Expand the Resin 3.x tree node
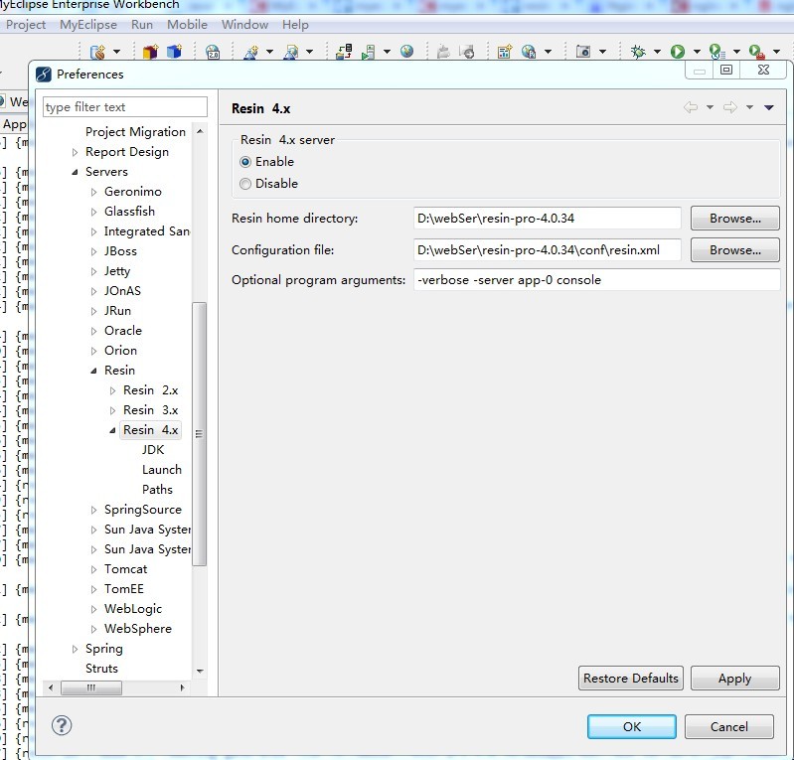Viewport: 794px width, 760px height. [112, 410]
